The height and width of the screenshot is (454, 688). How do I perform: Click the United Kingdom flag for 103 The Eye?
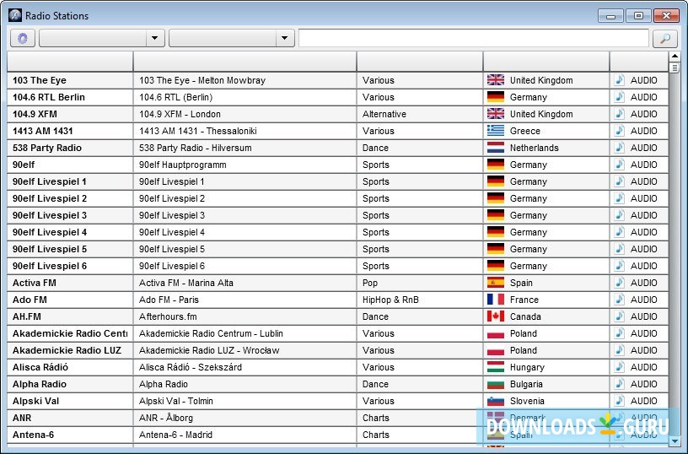[496, 80]
